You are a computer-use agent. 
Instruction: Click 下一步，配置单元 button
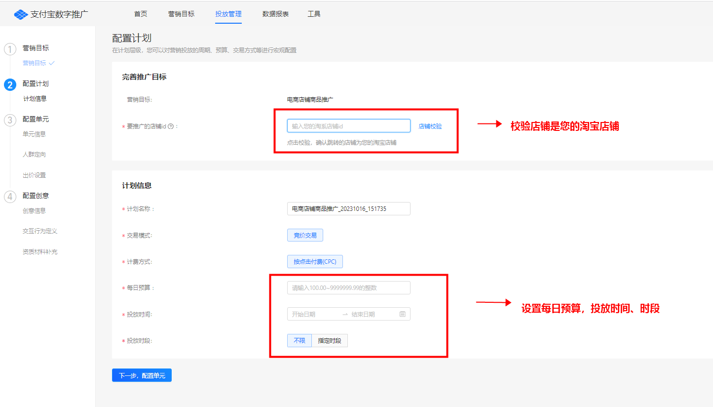142,375
